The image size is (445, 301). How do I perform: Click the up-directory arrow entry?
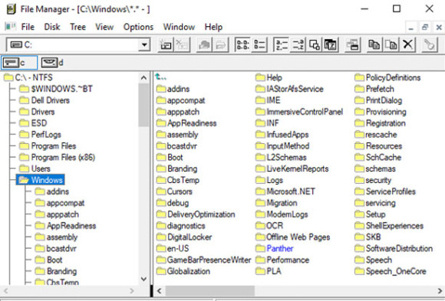pos(161,77)
